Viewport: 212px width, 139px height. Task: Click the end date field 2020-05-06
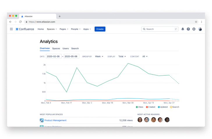[x=71, y=56]
